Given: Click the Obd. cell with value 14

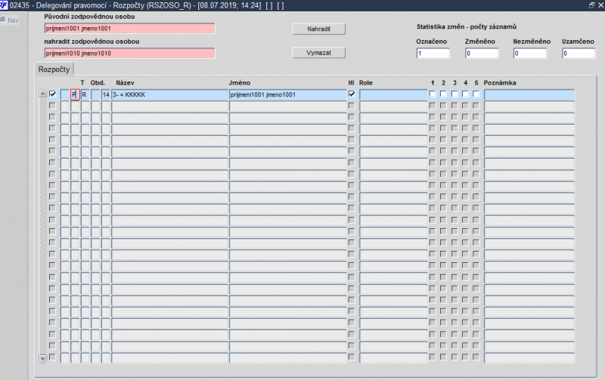Looking at the screenshot, I should click(106, 94).
